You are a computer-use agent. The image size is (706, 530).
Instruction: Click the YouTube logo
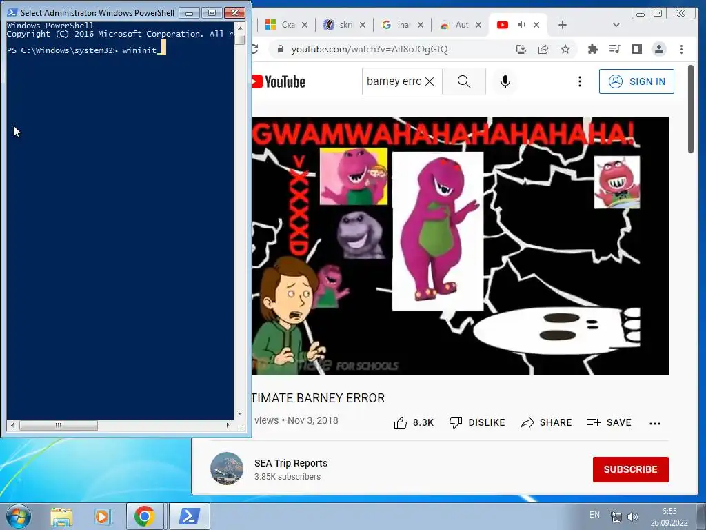[279, 81]
